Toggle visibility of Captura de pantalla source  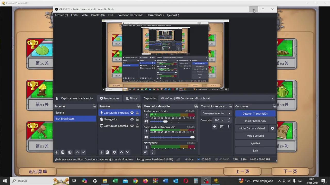pyautogui.click(x=132, y=126)
